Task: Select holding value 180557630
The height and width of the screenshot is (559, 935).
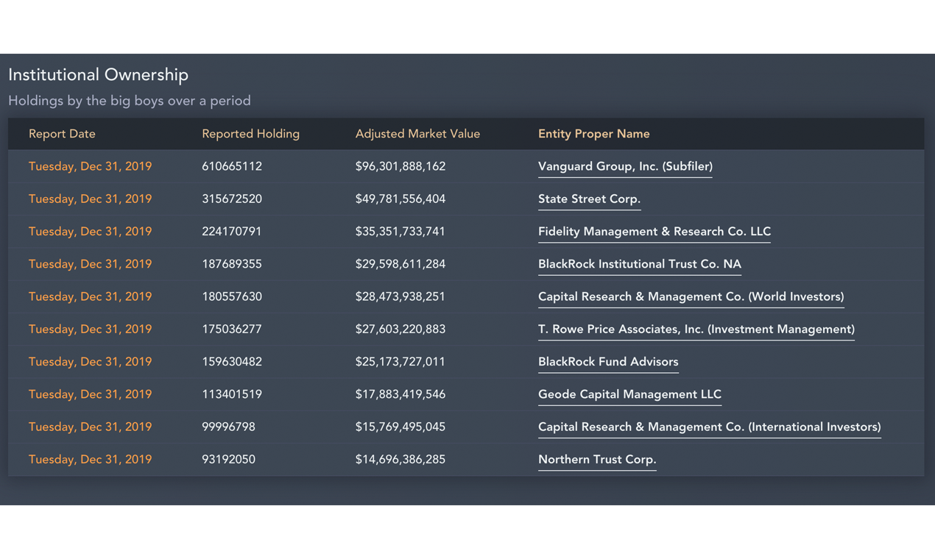Action: [x=232, y=296]
